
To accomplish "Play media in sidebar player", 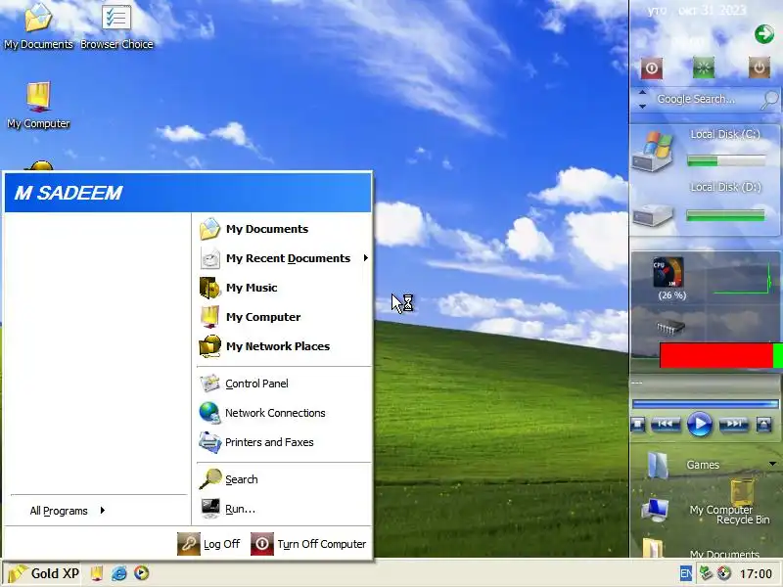I will click(699, 424).
